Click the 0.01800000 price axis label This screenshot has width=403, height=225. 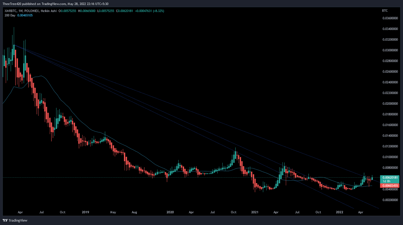390,115
